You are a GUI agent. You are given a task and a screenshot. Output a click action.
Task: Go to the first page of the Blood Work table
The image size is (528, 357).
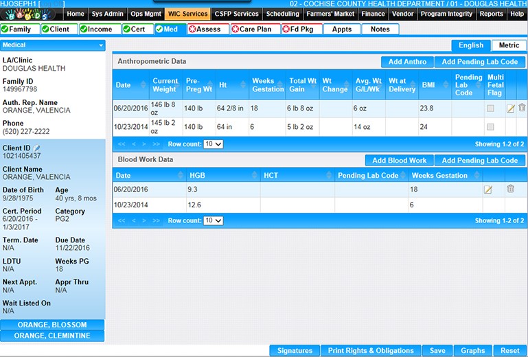122,220
